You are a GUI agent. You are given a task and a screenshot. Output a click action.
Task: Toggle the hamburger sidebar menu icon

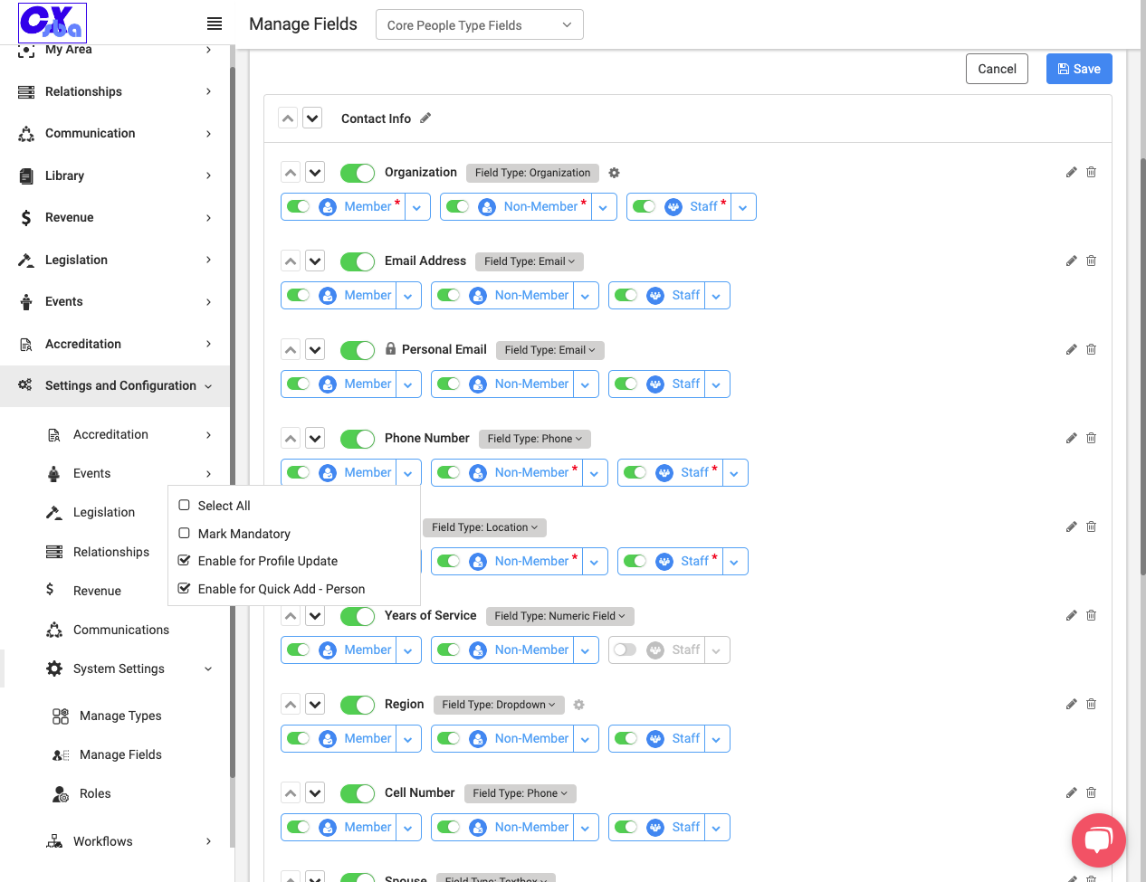click(215, 24)
